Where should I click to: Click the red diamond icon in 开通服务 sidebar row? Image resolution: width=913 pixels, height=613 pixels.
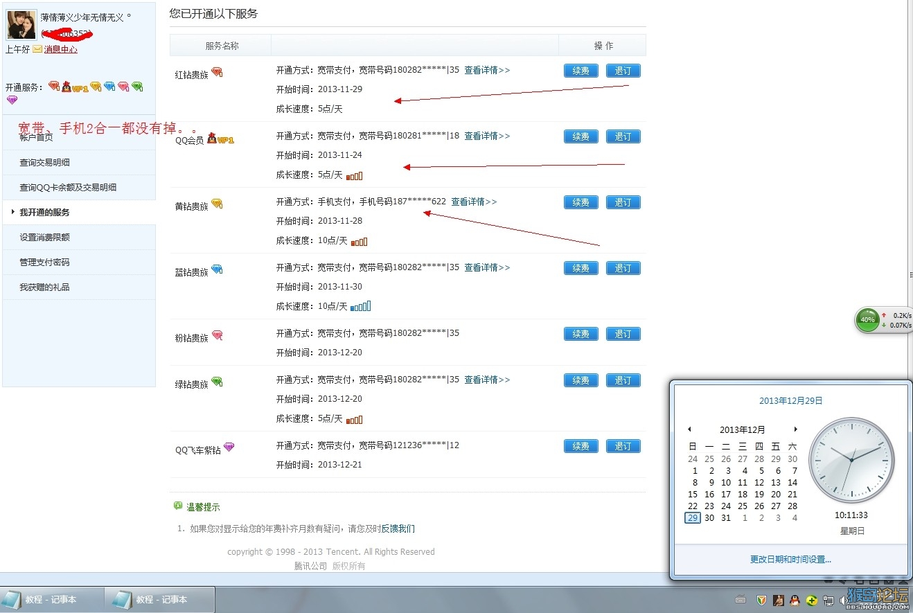pyautogui.click(x=54, y=87)
